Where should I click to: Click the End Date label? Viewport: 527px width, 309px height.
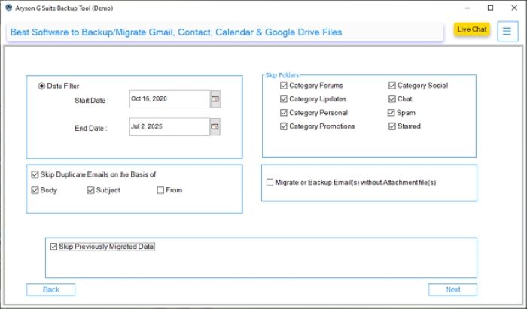pos(91,128)
